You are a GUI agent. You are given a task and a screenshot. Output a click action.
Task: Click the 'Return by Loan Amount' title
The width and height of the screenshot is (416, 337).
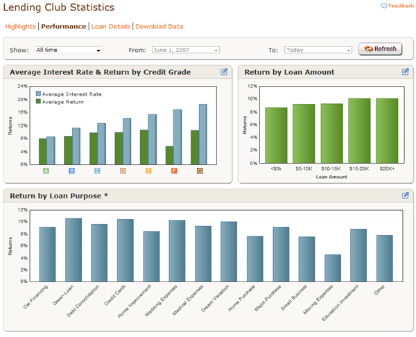point(289,72)
